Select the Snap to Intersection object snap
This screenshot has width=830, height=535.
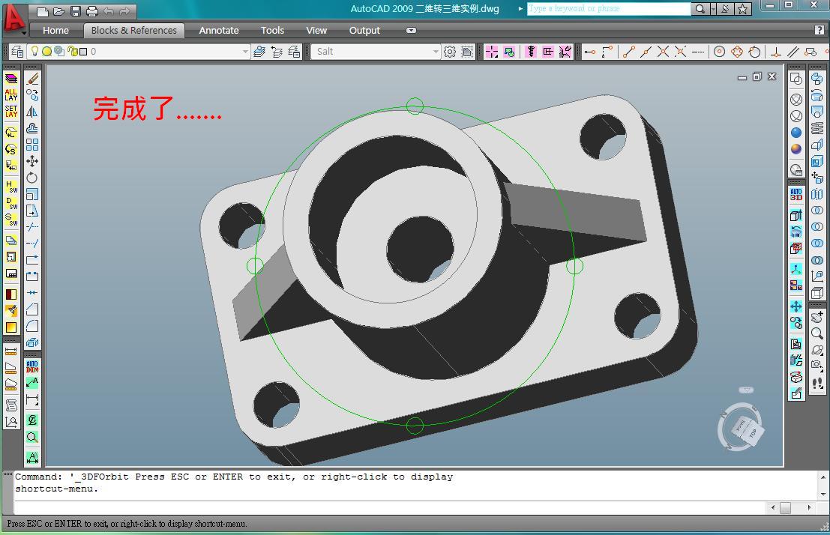pos(663,52)
